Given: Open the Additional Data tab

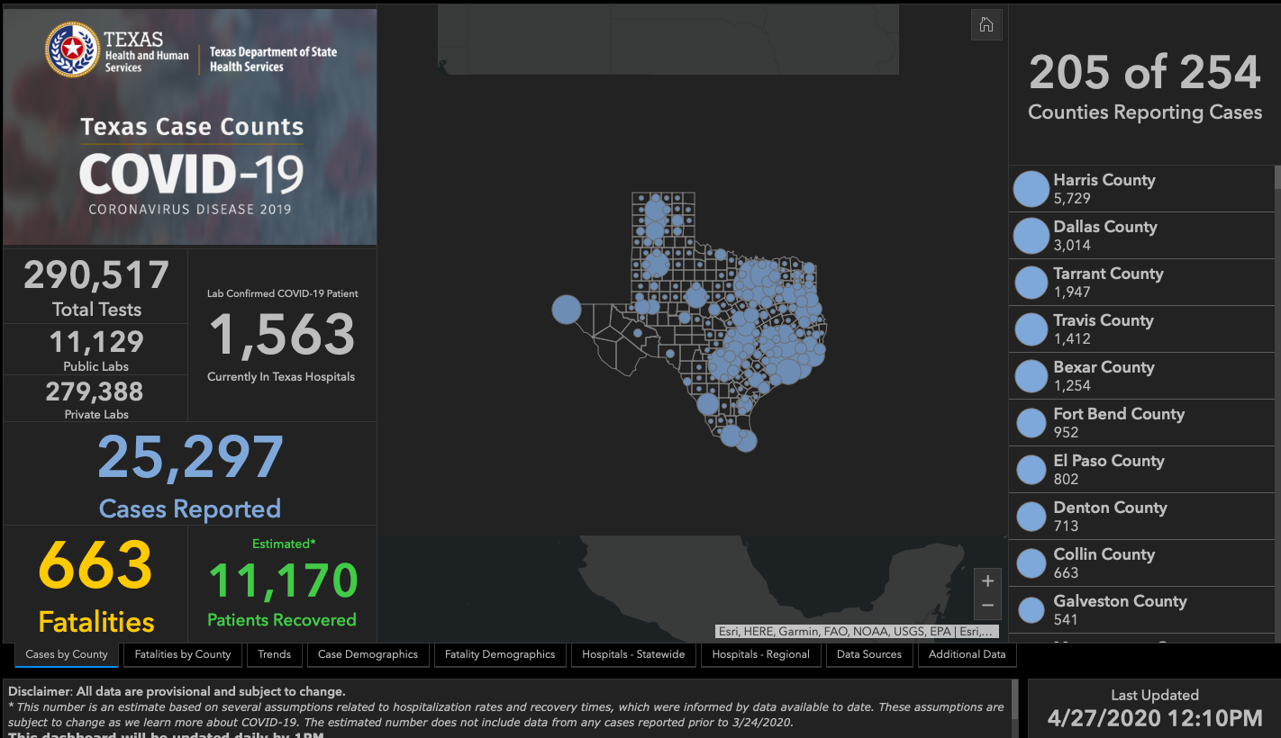Looking at the screenshot, I should [967, 654].
